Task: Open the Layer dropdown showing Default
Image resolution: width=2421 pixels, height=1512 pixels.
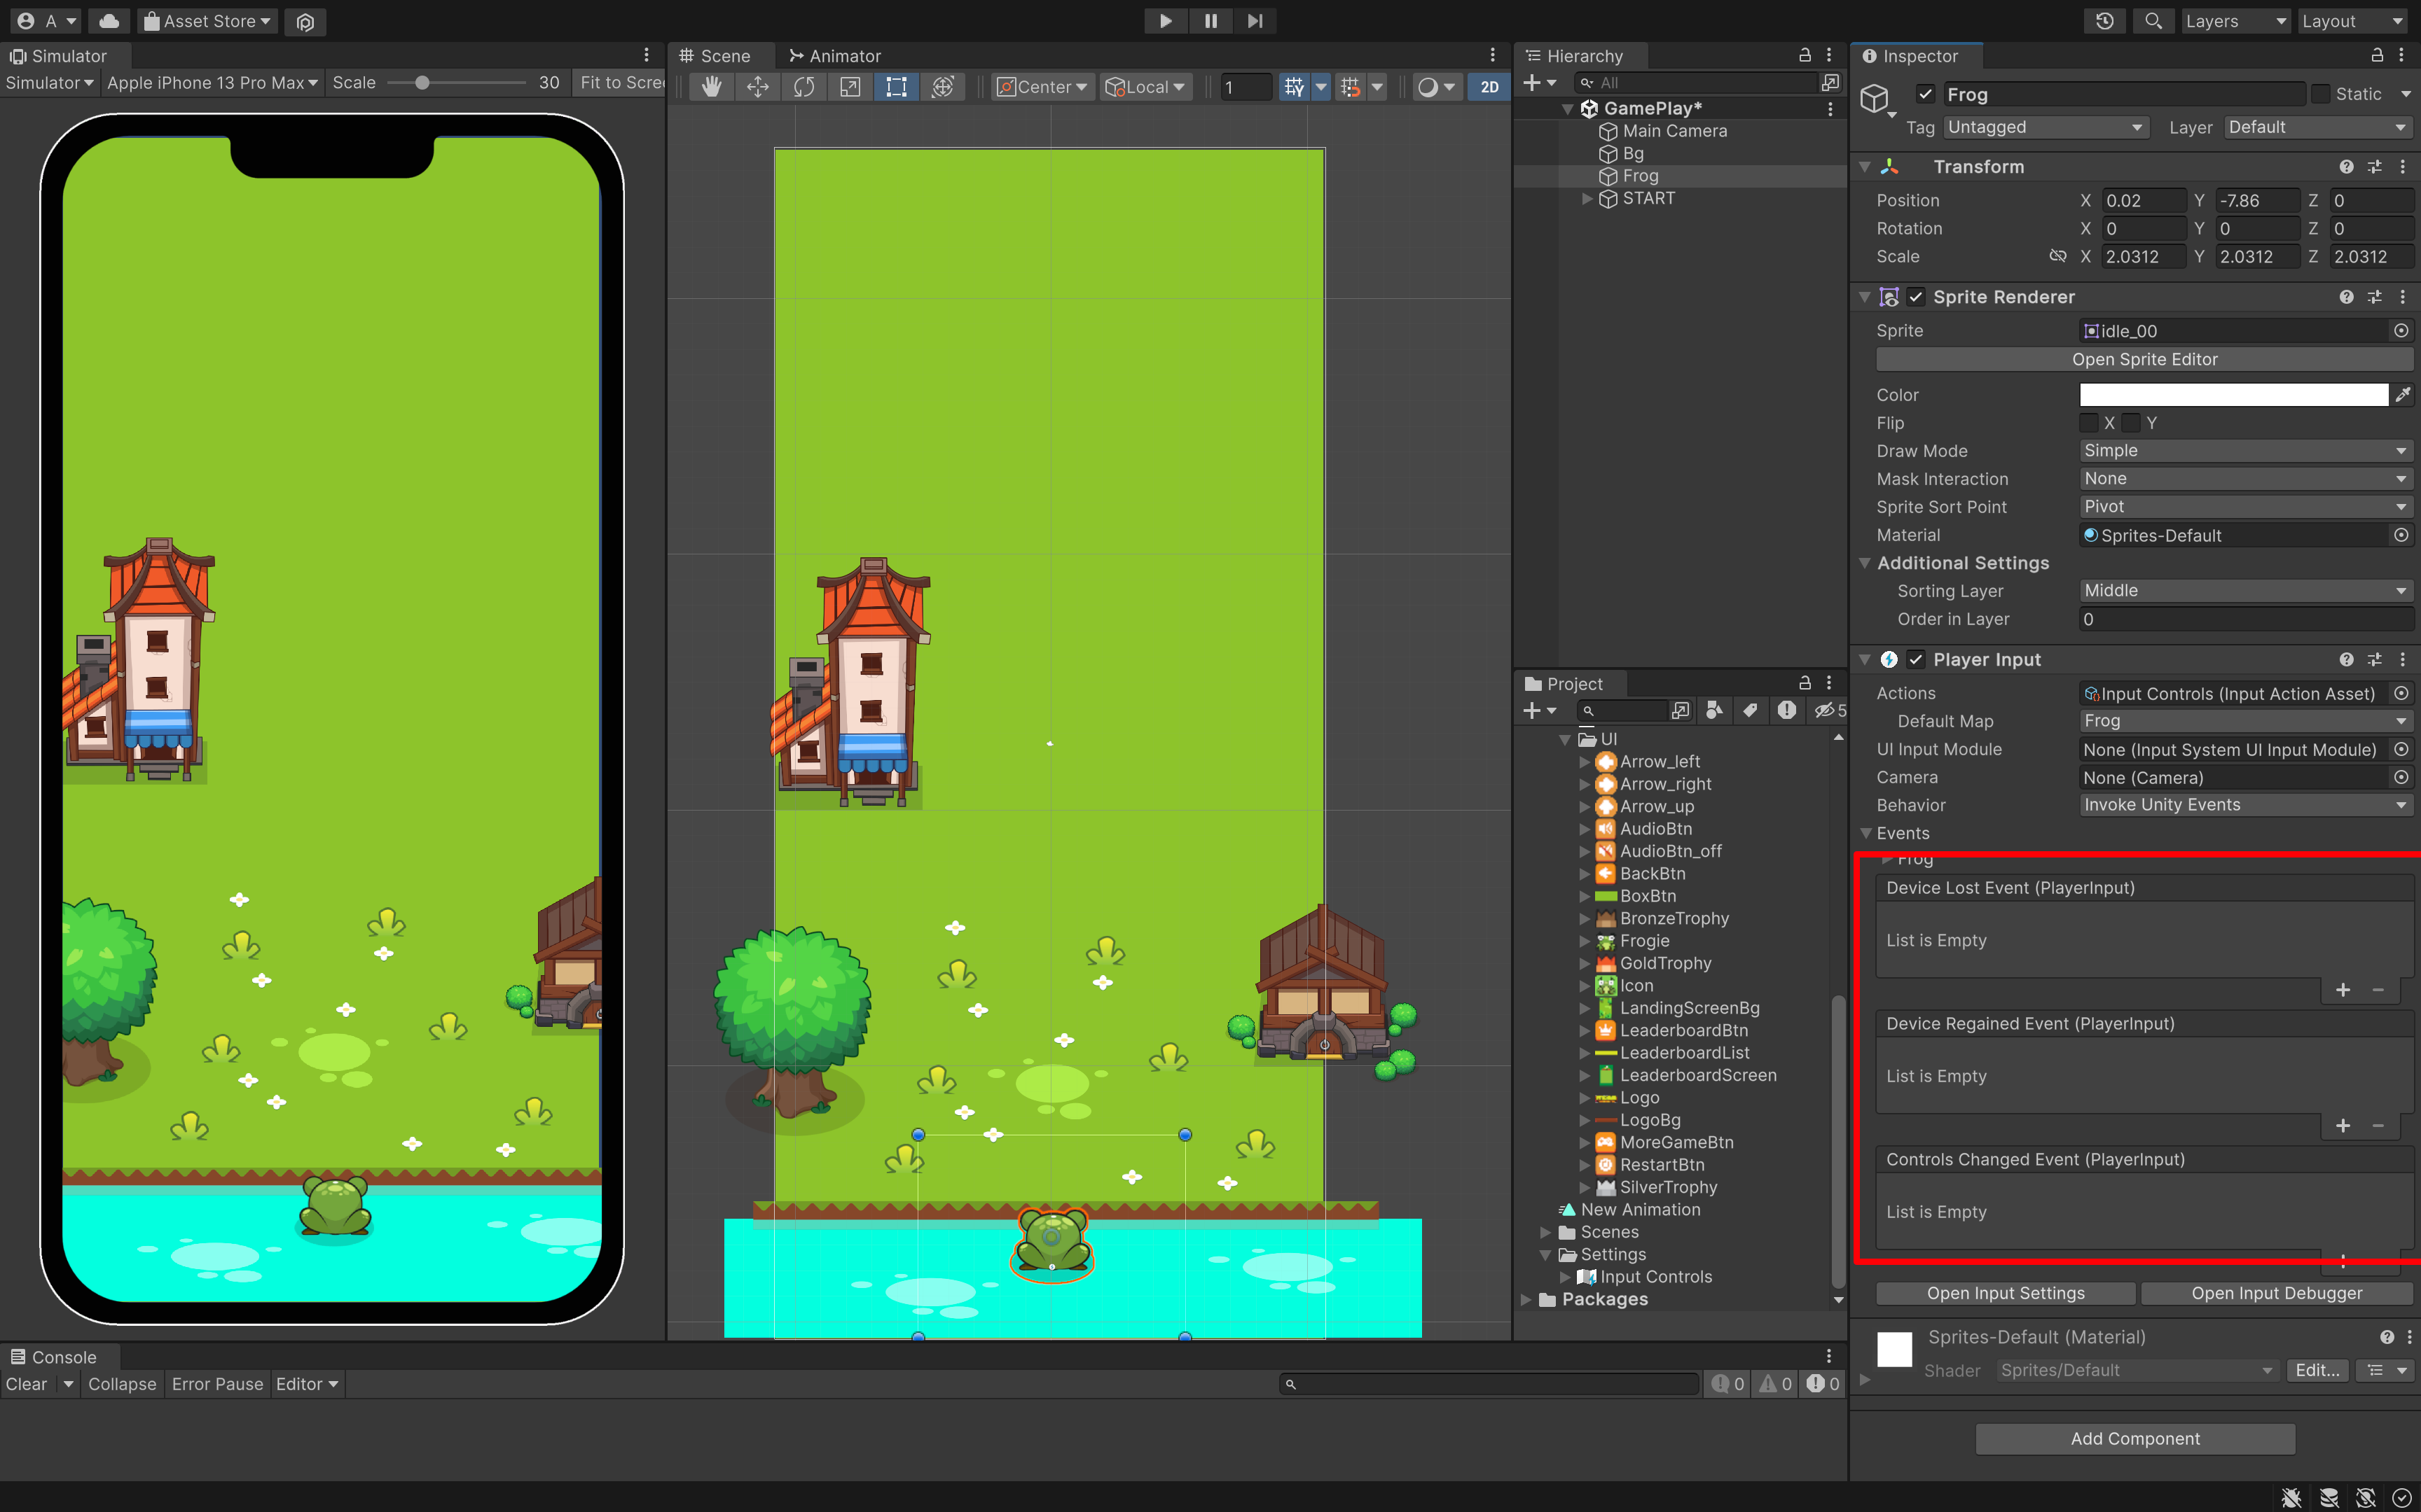Action: point(2318,127)
